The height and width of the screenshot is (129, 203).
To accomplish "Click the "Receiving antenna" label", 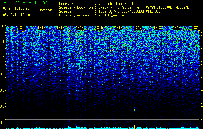I will point(74,15).
